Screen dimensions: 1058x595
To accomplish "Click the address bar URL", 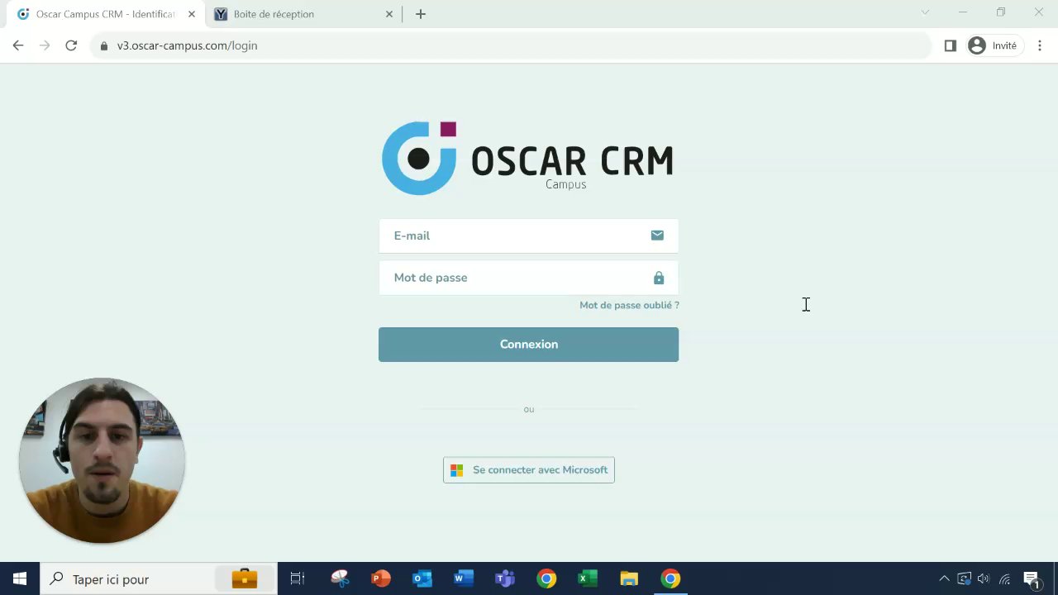I will (x=188, y=45).
